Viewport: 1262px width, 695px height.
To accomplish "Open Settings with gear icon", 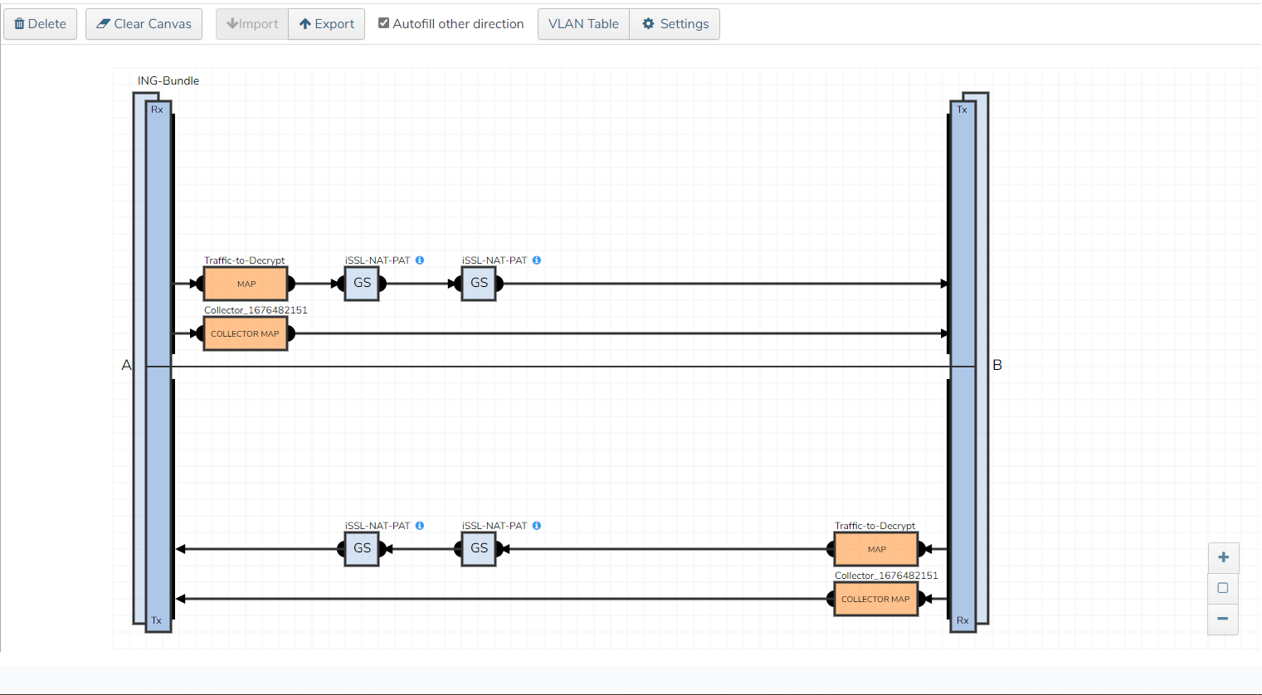I will coord(675,24).
